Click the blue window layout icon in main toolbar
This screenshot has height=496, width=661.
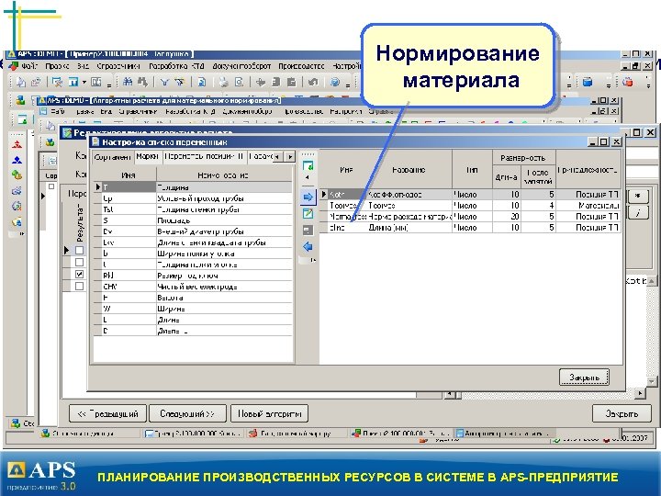tap(73, 82)
